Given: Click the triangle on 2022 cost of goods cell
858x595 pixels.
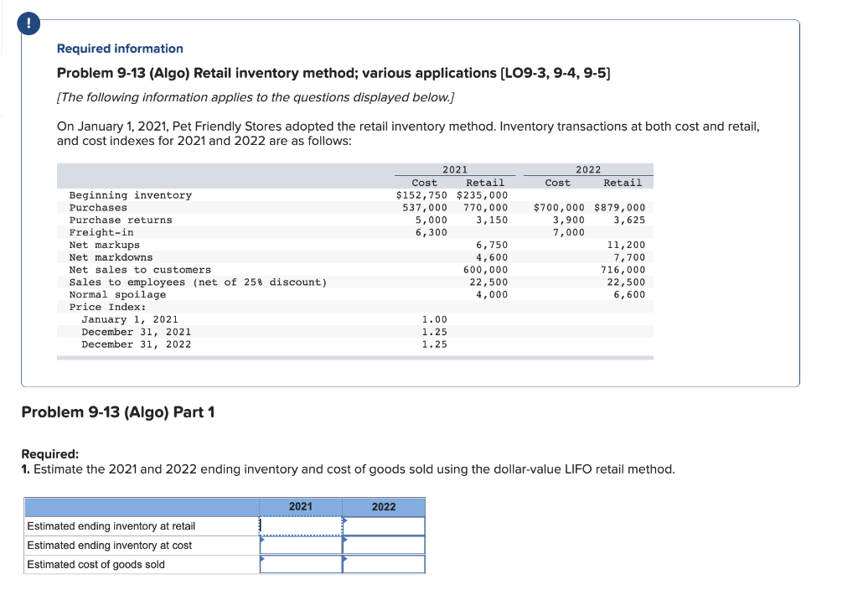Looking at the screenshot, I should [344, 559].
